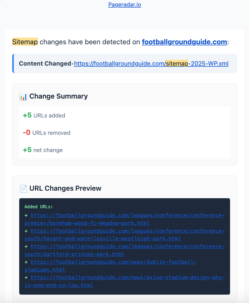Click the "+5 URLs added" summary row

[124, 116]
